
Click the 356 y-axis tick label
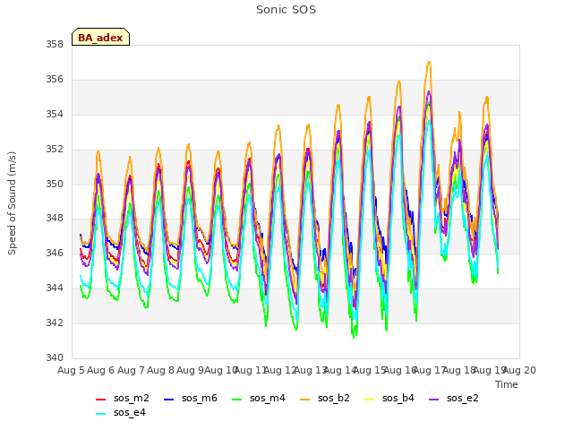click(x=55, y=80)
